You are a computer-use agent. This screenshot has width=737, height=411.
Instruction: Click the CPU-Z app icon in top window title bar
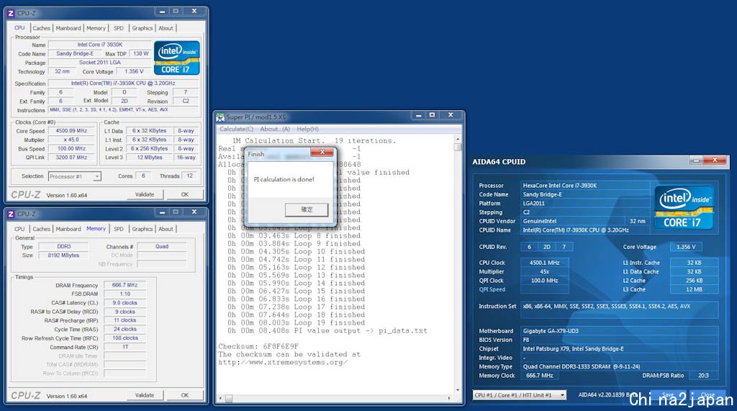point(11,13)
